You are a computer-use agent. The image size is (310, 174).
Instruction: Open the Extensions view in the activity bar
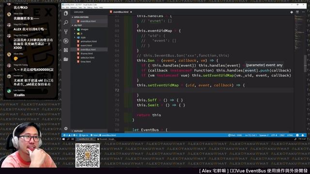(66, 50)
